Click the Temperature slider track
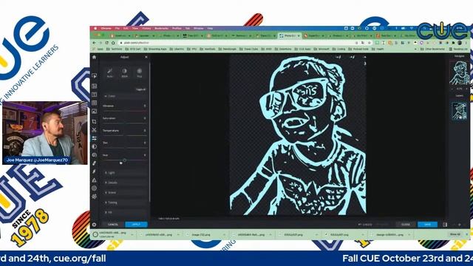The width and height of the screenshot is (473, 266). tap(124, 135)
